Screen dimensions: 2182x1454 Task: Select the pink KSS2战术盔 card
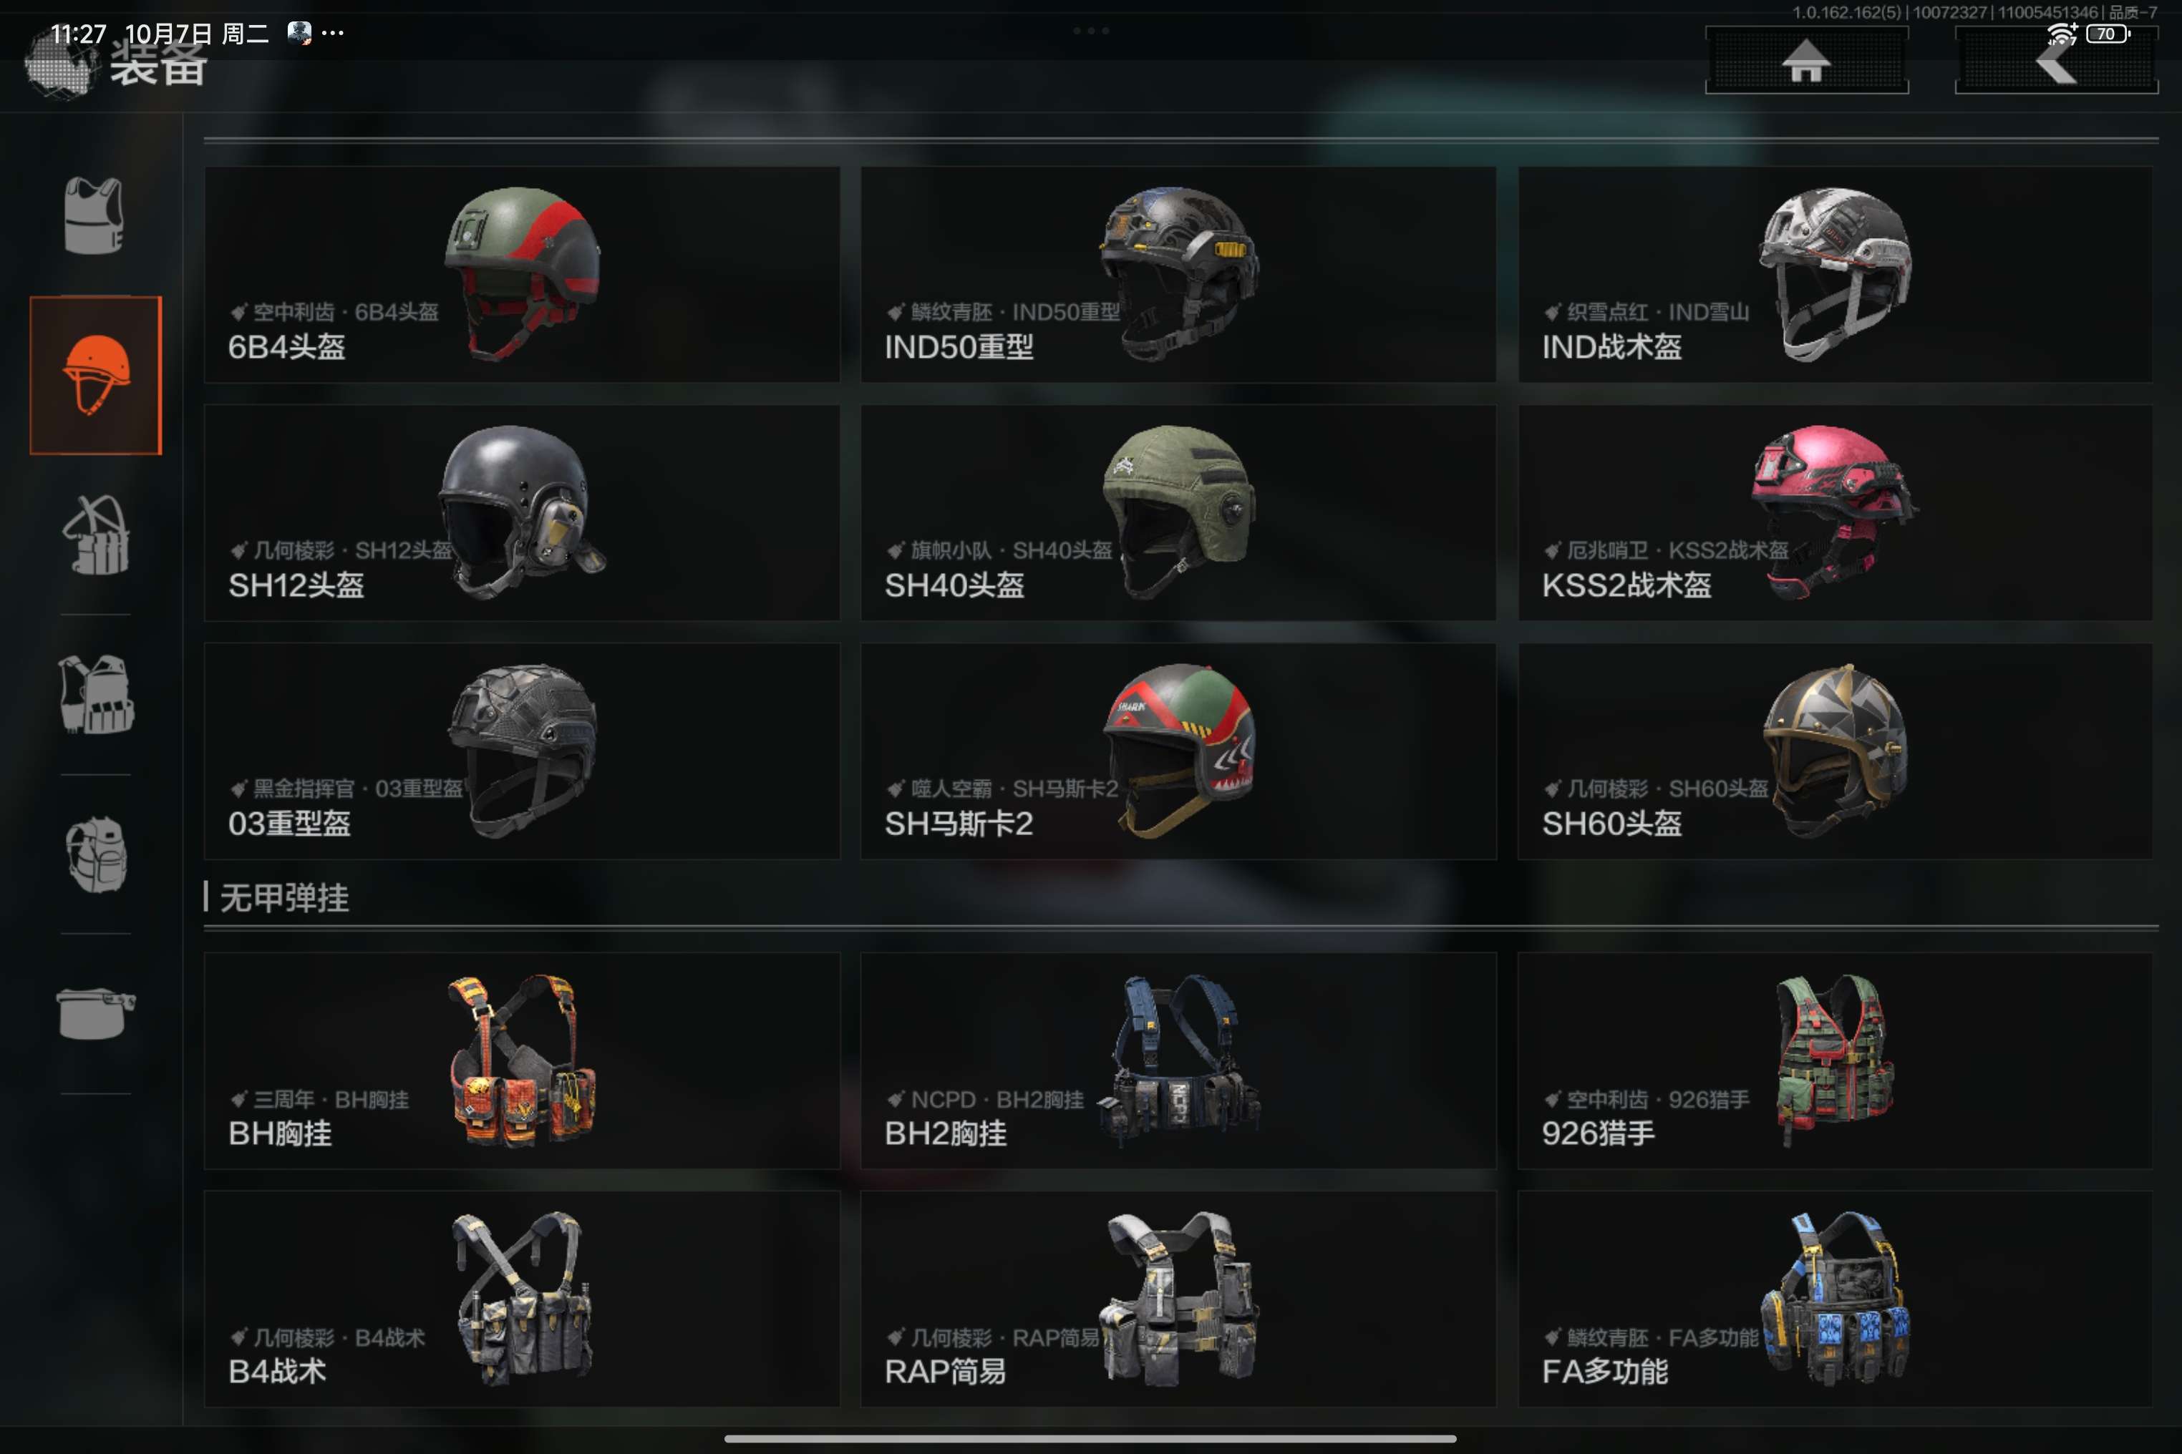click(1835, 513)
